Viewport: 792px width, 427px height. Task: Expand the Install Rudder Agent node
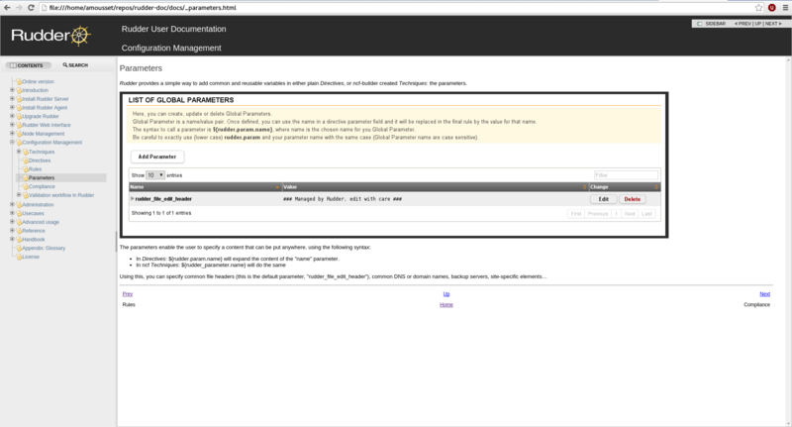(12, 107)
